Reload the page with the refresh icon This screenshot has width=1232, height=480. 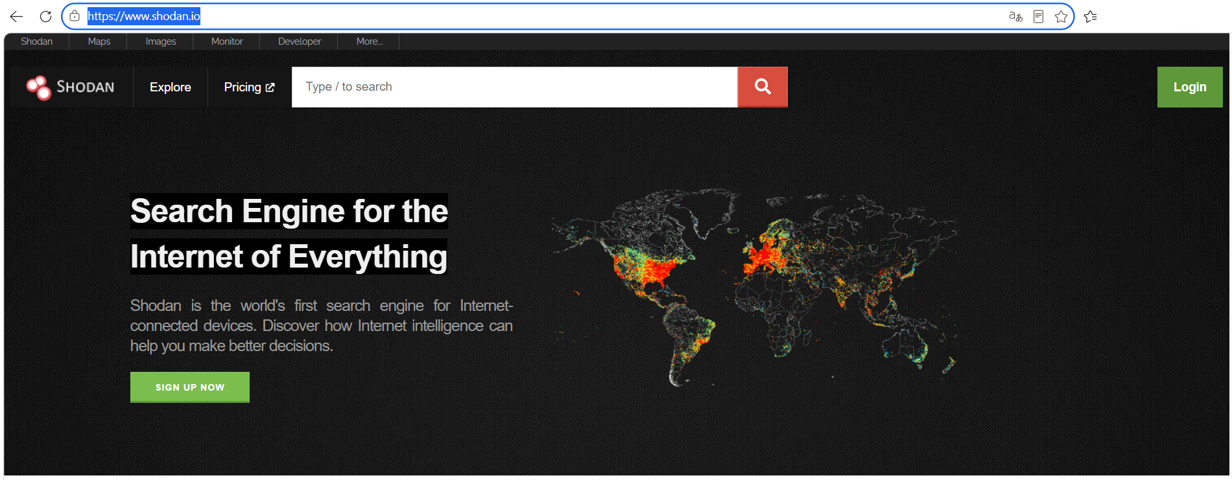pyautogui.click(x=45, y=16)
